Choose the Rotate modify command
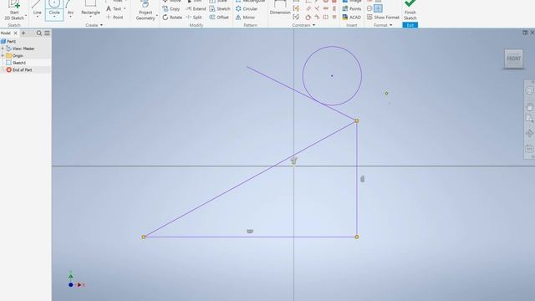Viewport: 535px width, 301px height. 172,17
